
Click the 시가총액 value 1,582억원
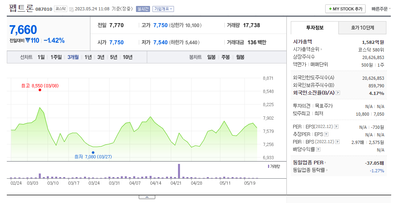[x=373, y=42]
